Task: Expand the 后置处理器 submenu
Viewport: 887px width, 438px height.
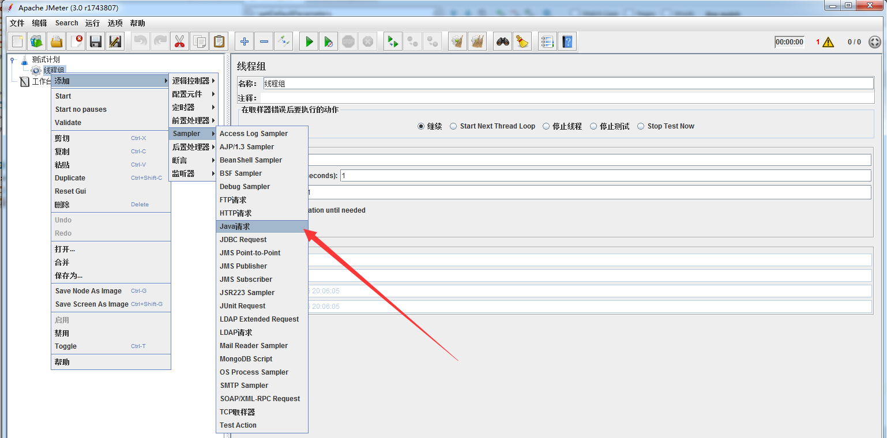Action: (x=193, y=147)
